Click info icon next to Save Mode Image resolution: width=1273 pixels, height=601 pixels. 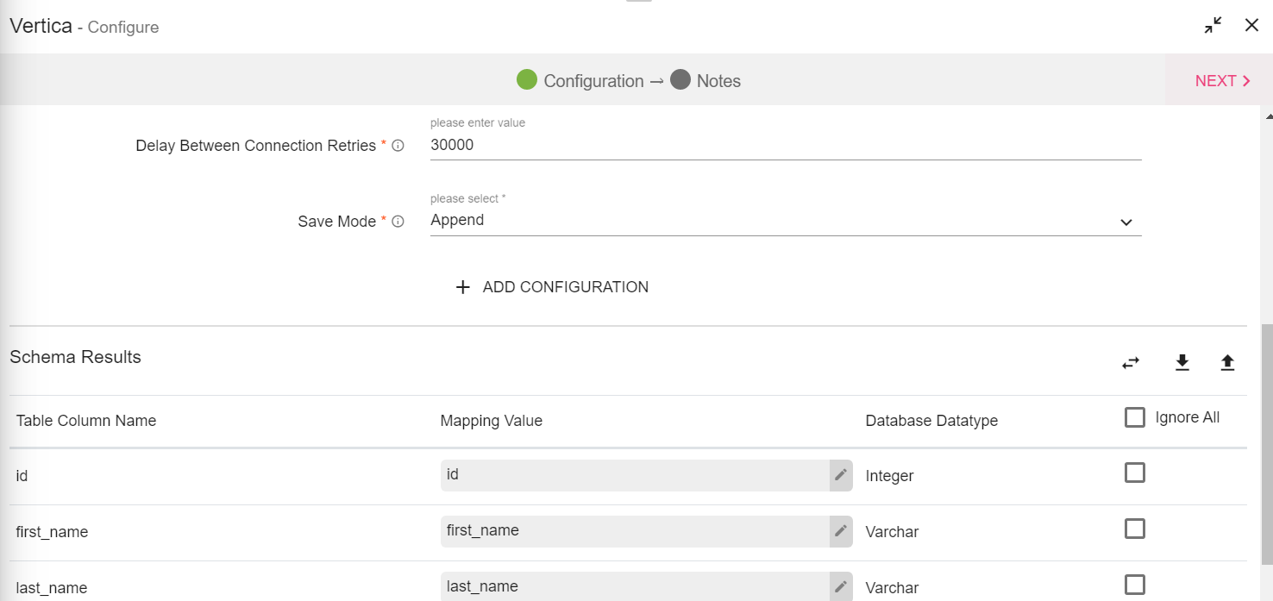(398, 222)
